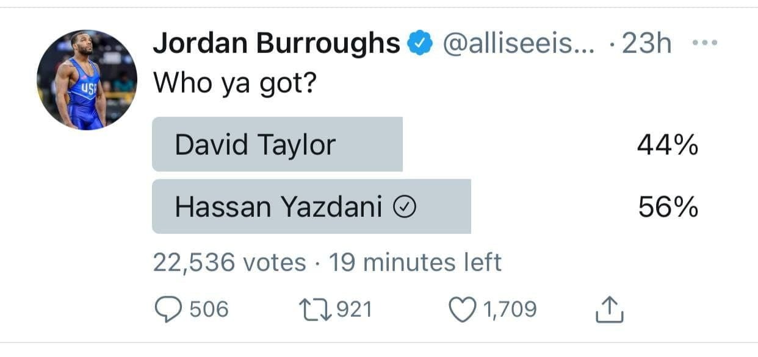Click the blue verified badge
The height and width of the screenshot is (357, 758).
(420, 44)
